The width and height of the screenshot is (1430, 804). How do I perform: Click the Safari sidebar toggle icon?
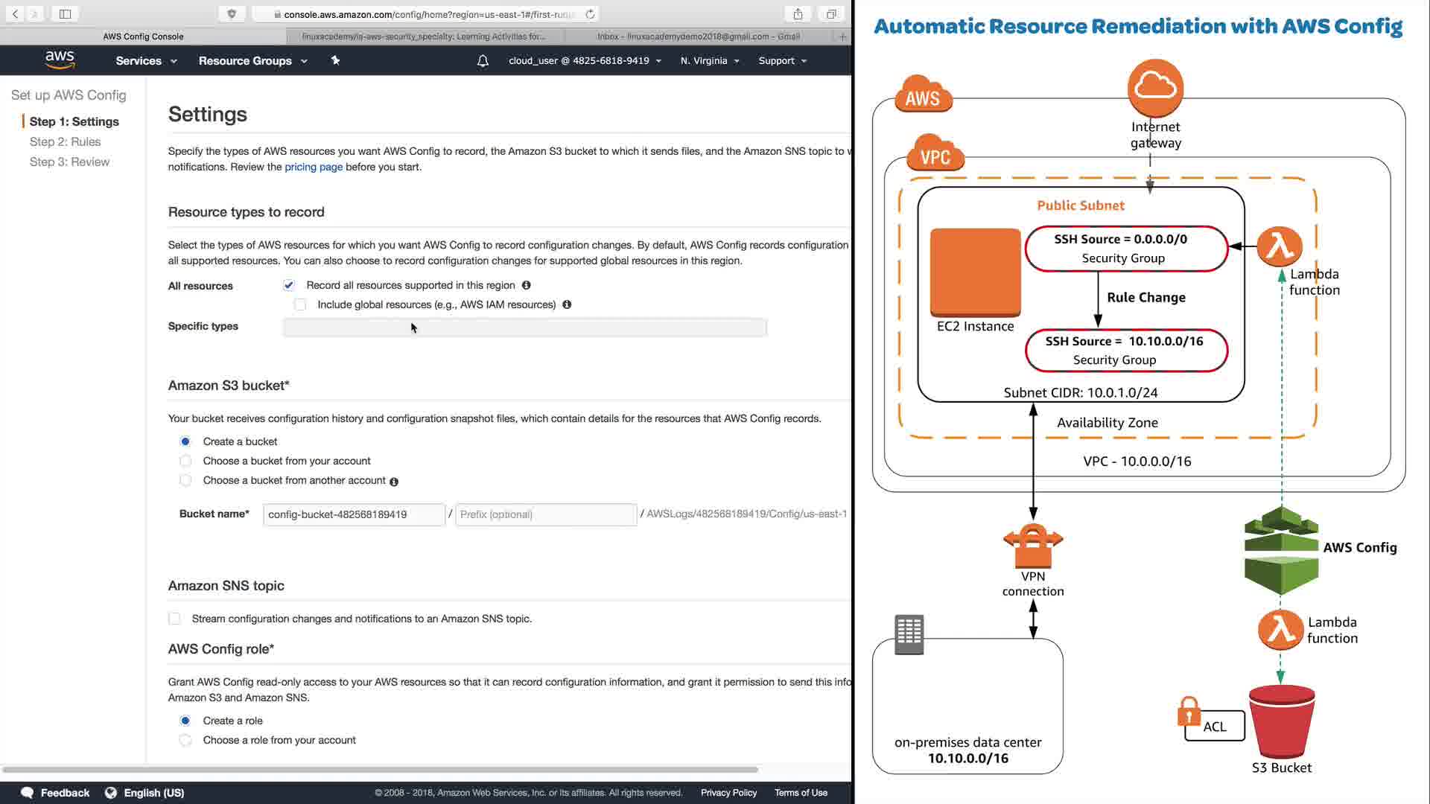(65, 14)
